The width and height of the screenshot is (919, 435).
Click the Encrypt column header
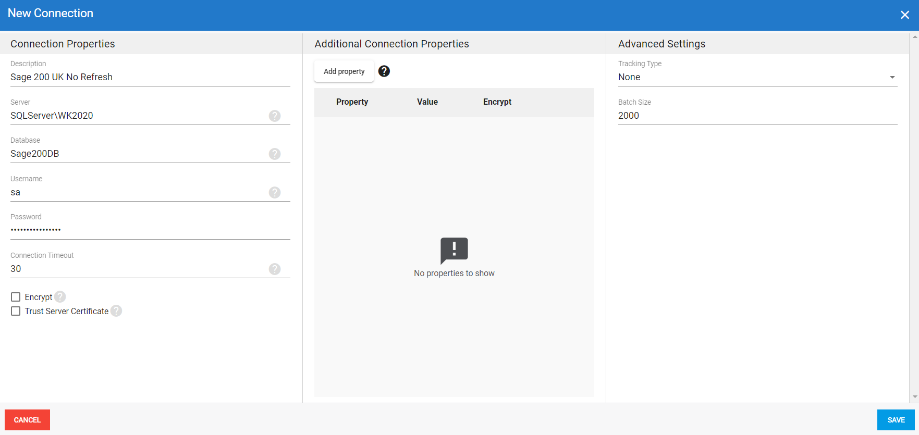497,102
